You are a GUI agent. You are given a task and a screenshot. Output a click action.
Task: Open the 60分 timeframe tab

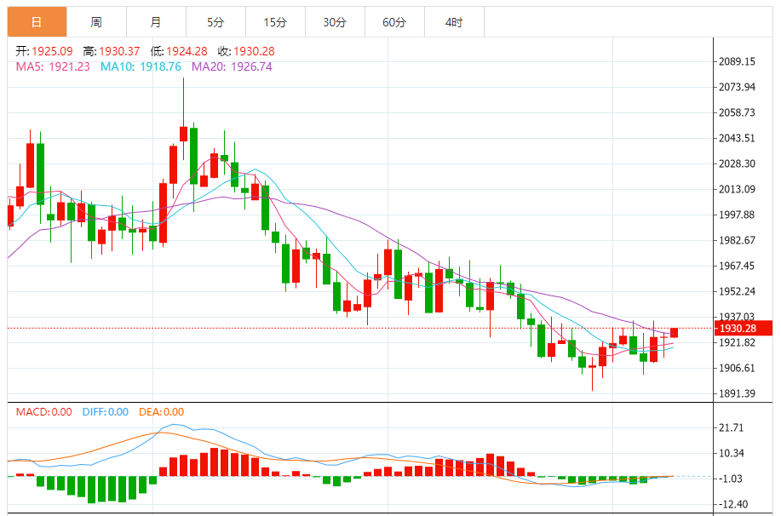tap(394, 22)
